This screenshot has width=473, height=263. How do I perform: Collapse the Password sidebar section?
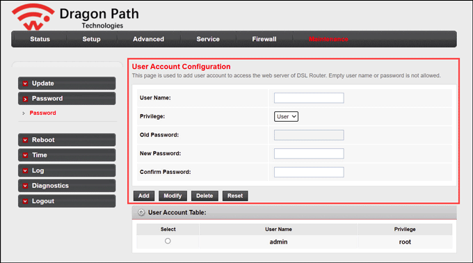(x=67, y=99)
